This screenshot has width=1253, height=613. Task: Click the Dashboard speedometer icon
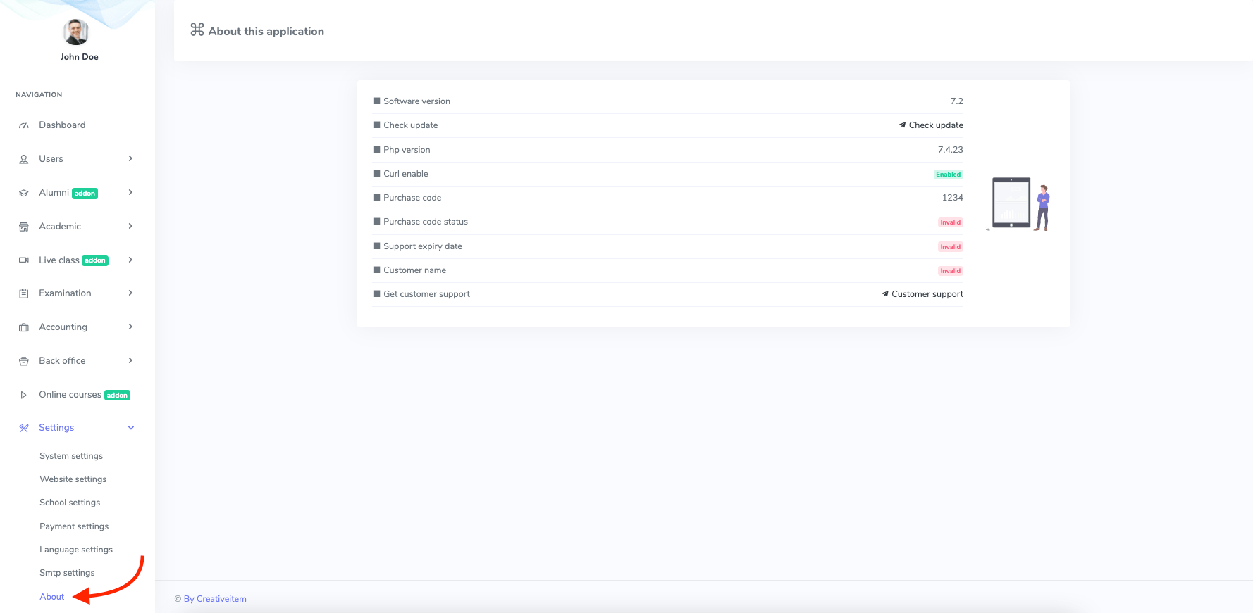tap(24, 125)
